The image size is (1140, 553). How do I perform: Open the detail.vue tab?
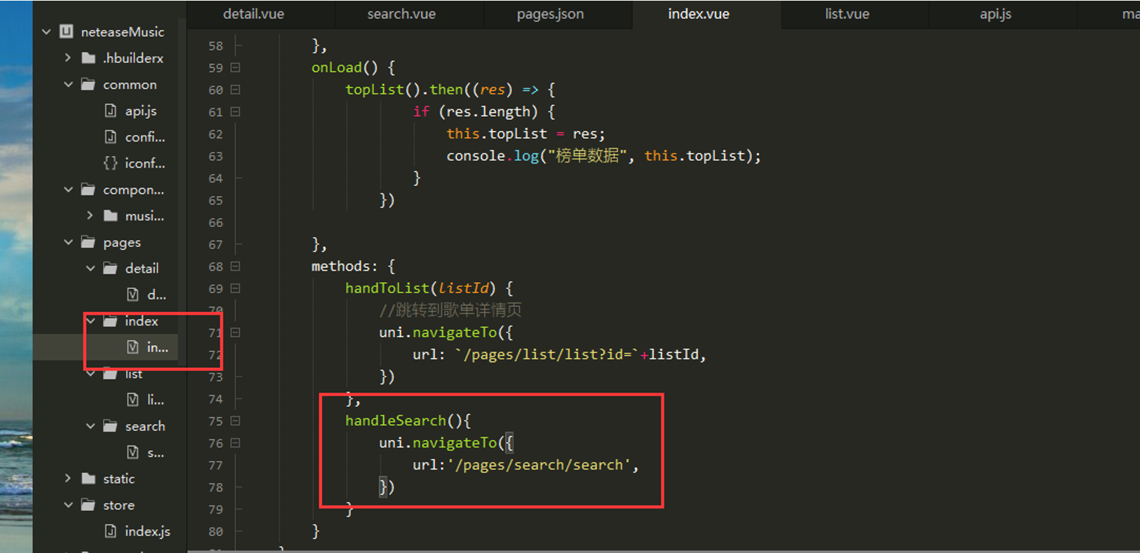pos(253,14)
